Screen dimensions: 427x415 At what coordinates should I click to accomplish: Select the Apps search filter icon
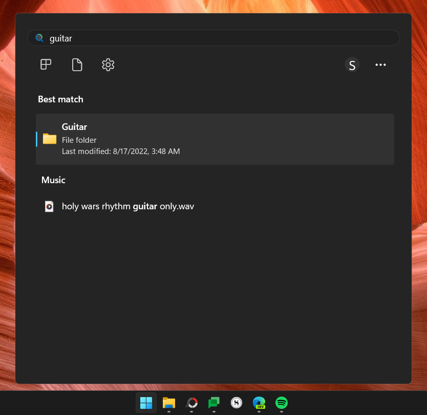[x=46, y=64]
